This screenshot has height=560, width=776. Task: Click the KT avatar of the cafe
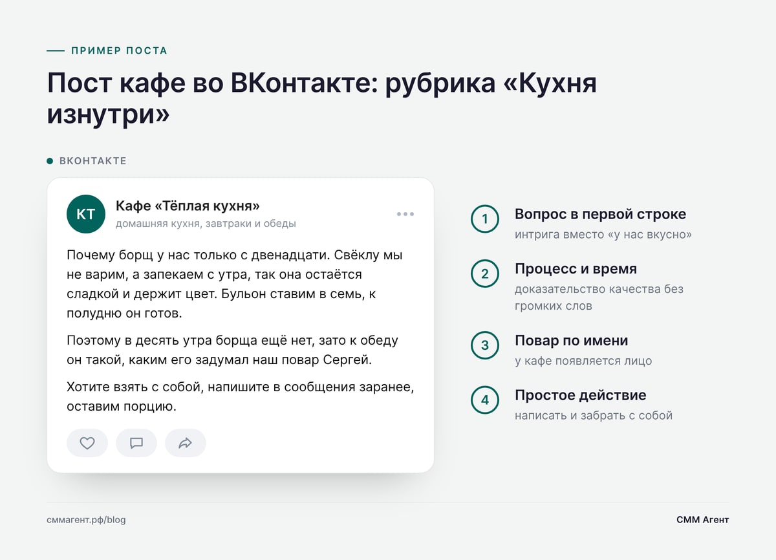86,214
